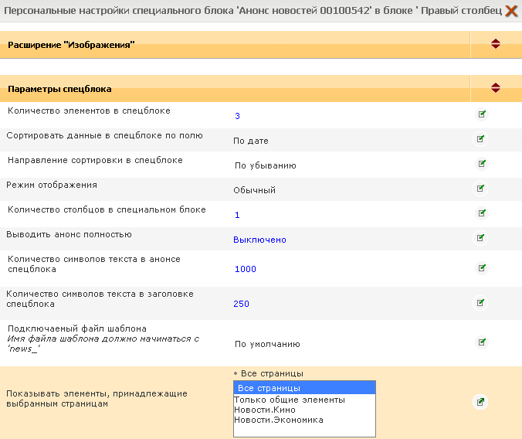Screen dimensions: 522x439
Task: Click the 'Выключено' value link
Action: pyautogui.click(x=259, y=240)
